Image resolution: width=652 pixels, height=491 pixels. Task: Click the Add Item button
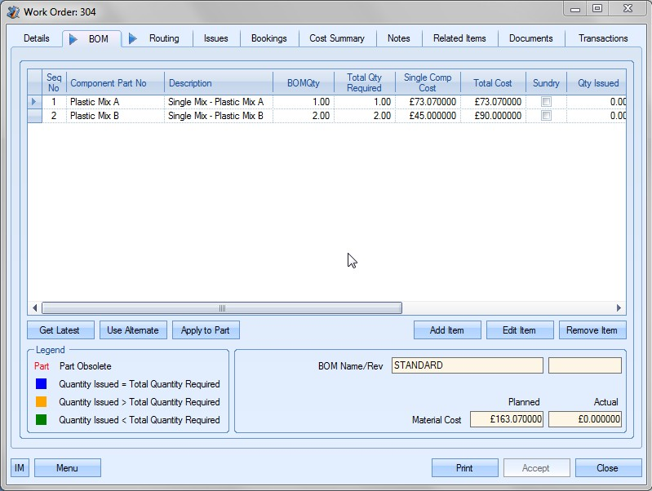pyautogui.click(x=447, y=330)
